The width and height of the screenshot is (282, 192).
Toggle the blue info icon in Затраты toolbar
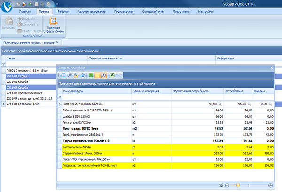click(x=104, y=75)
